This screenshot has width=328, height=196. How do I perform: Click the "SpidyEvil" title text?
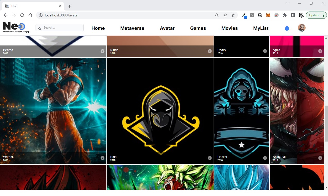point(279,157)
